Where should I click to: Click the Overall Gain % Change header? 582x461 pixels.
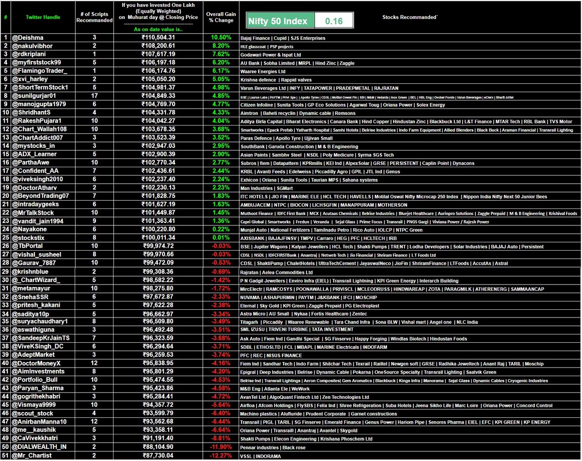221,17
